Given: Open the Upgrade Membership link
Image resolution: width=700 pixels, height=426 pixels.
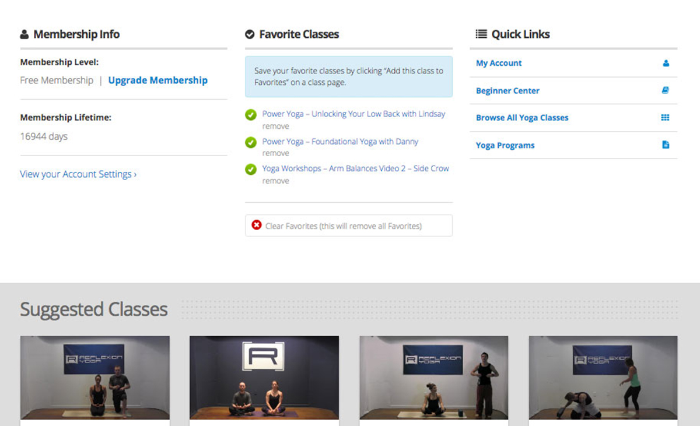Looking at the screenshot, I should click(x=158, y=80).
